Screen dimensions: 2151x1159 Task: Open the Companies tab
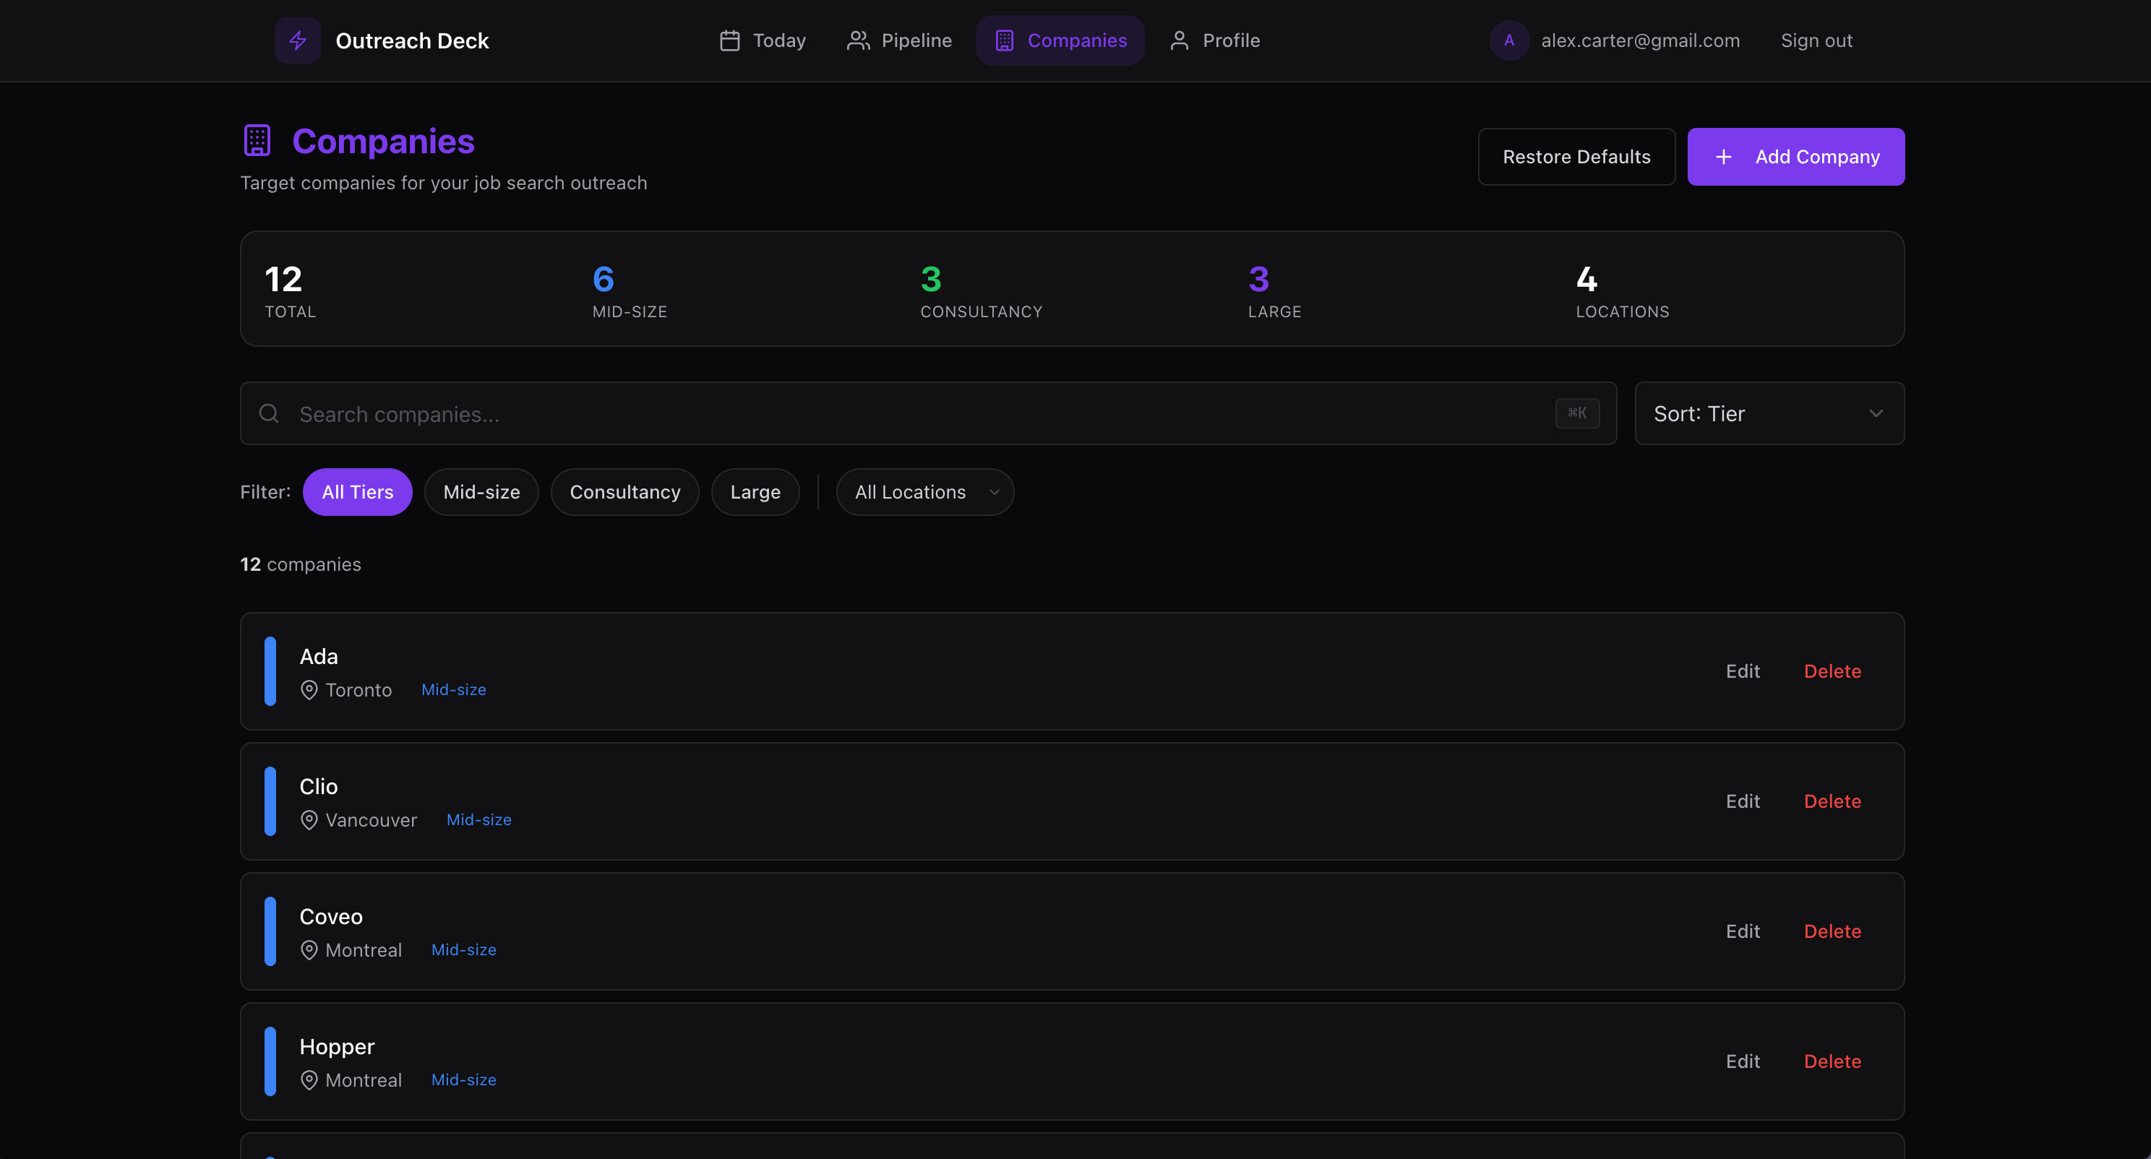point(1060,40)
